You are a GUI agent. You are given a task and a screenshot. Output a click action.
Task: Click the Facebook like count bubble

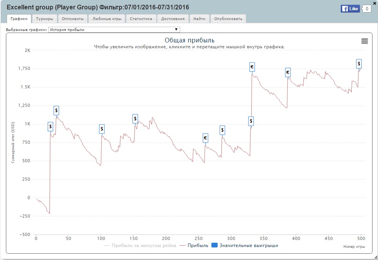367,9
